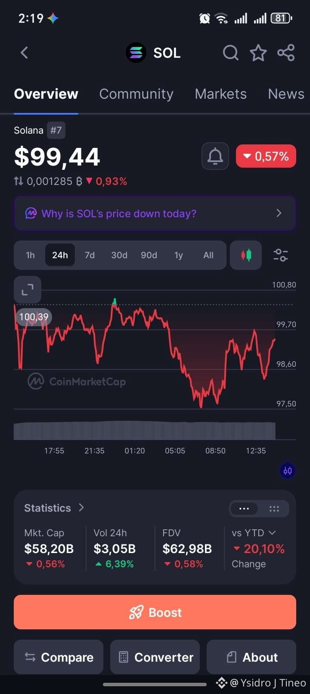This screenshot has width=310, height=694.
Task: Open chart settings sliders icon
Action: (x=281, y=255)
